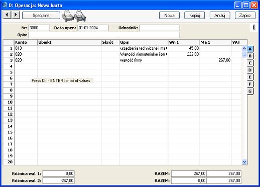260x187 pixels.
Task: Click the Nowa button
Action: (169, 16)
